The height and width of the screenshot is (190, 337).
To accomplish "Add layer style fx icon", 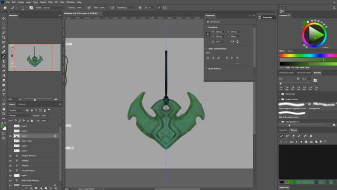I will coord(31,188).
